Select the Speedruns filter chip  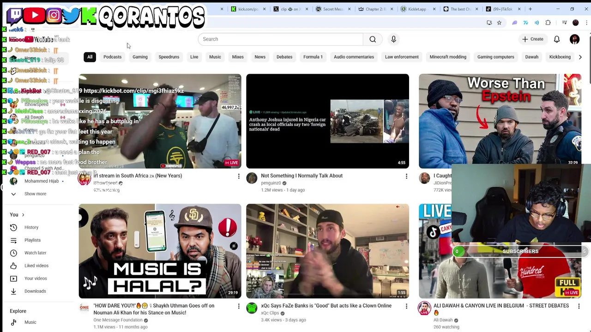(x=169, y=57)
